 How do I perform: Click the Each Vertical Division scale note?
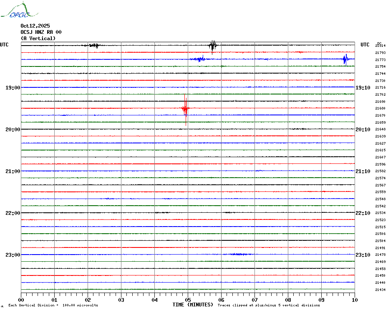point(53,305)
